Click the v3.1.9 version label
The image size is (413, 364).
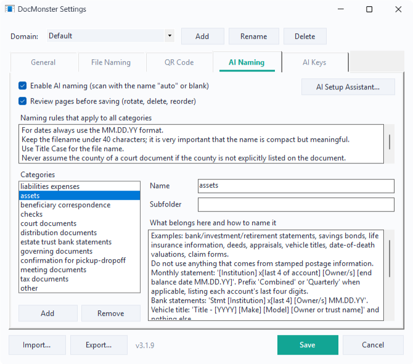[x=145, y=345]
